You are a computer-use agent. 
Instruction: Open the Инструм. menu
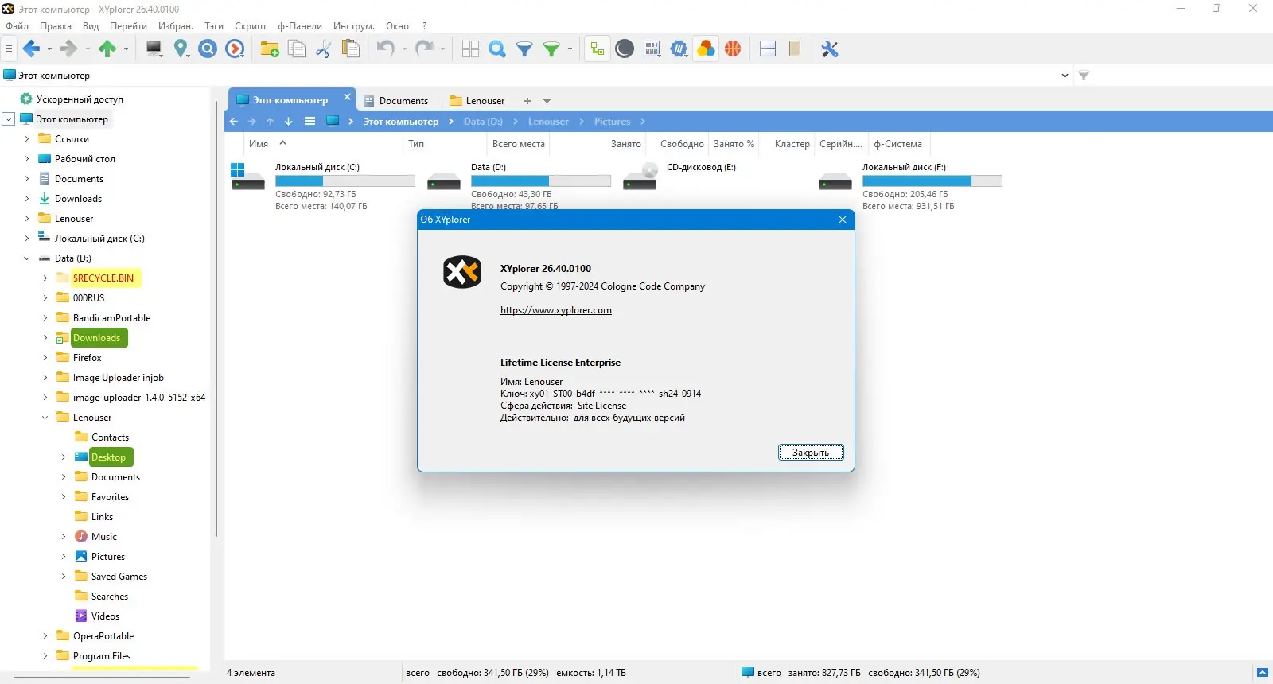[x=353, y=26]
